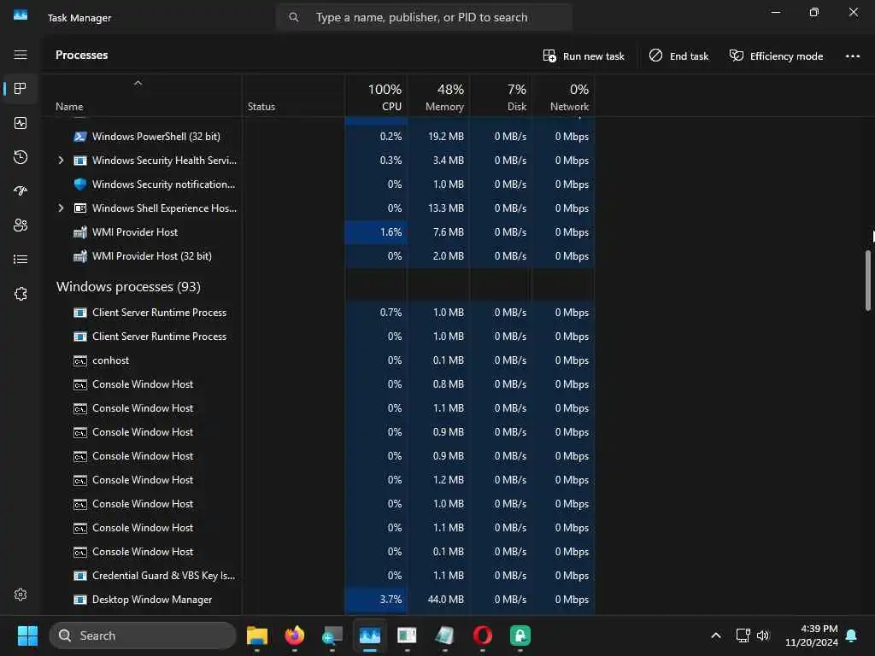Click the Windows processes (93) group header
875x656 pixels.
128,287
